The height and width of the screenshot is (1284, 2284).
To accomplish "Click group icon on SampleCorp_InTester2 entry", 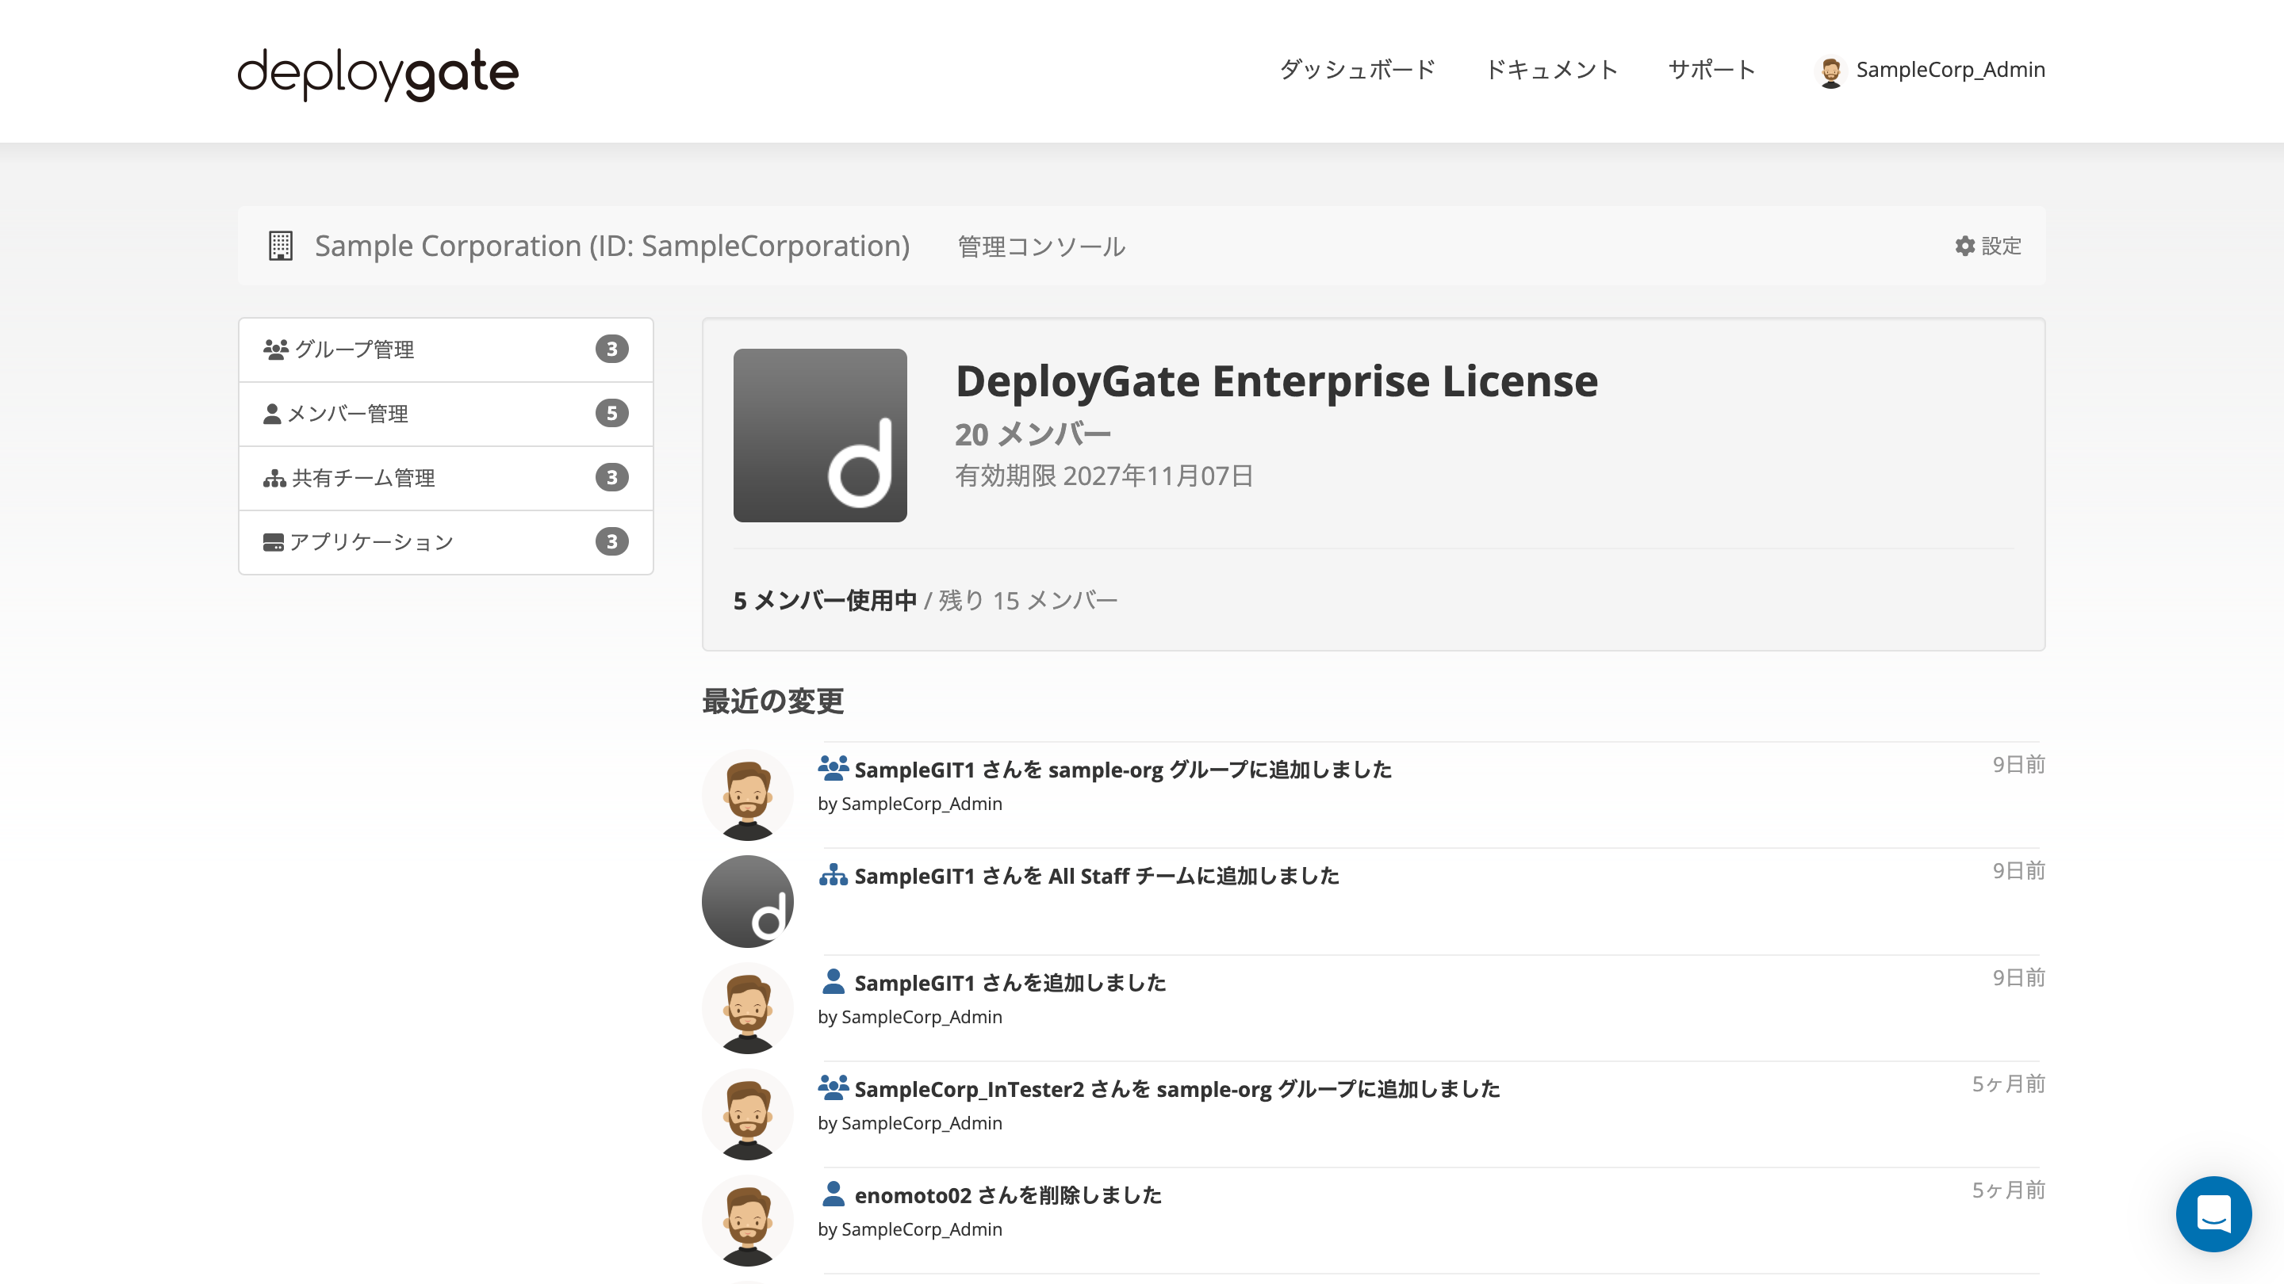I will (x=833, y=1087).
